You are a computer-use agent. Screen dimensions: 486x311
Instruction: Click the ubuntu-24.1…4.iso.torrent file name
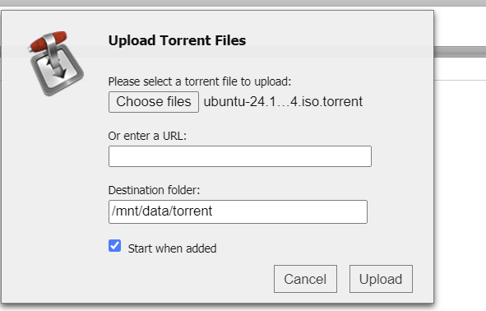[x=283, y=102]
